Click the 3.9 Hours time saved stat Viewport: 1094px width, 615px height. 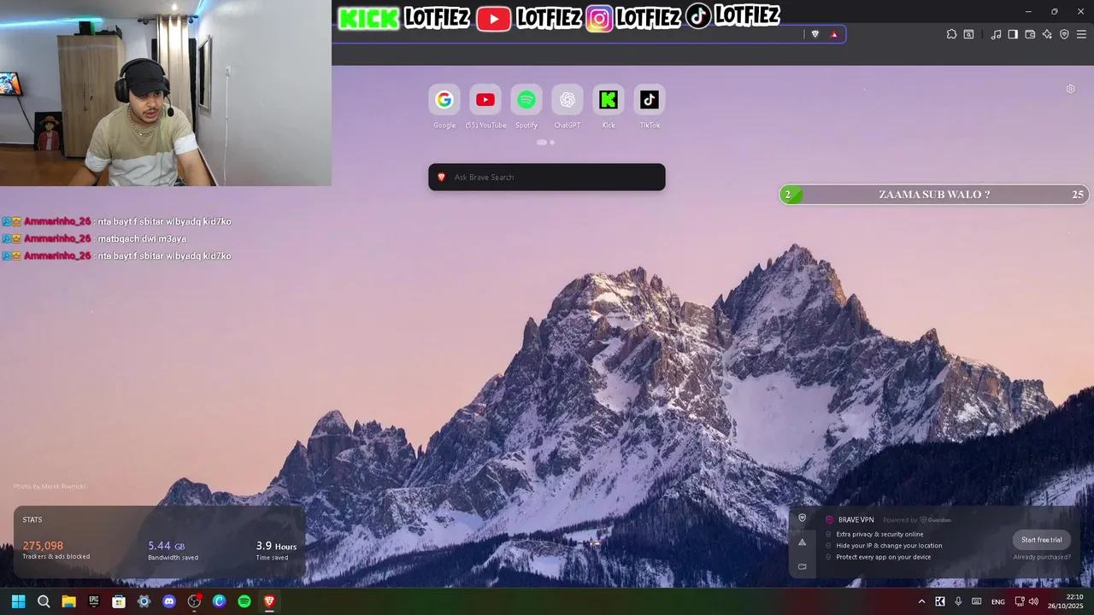(x=276, y=550)
